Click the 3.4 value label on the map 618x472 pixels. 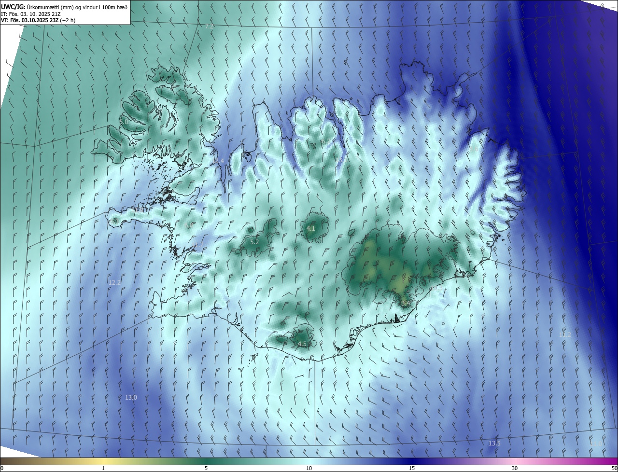pyautogui.click(x=406, y=304)
